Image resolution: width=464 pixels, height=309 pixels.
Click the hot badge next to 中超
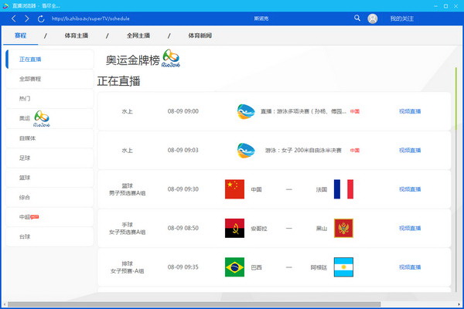(x=35, y=217)
